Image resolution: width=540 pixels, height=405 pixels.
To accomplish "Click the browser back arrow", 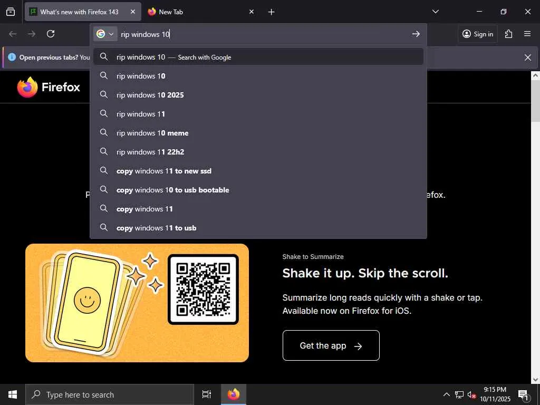I will click(13, 34).
